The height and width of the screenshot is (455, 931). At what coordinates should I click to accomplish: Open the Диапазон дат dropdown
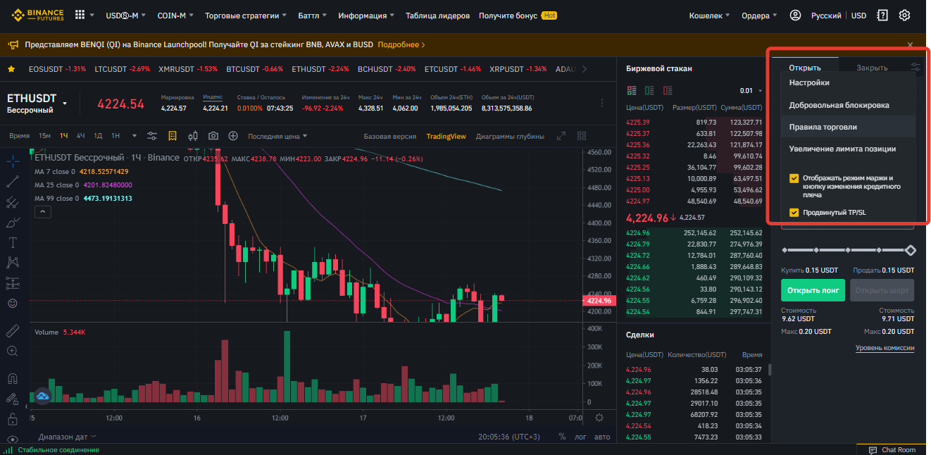point(68,437)
